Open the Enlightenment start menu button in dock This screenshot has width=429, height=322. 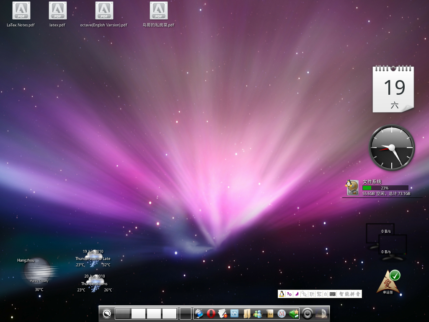click(107, 314)
